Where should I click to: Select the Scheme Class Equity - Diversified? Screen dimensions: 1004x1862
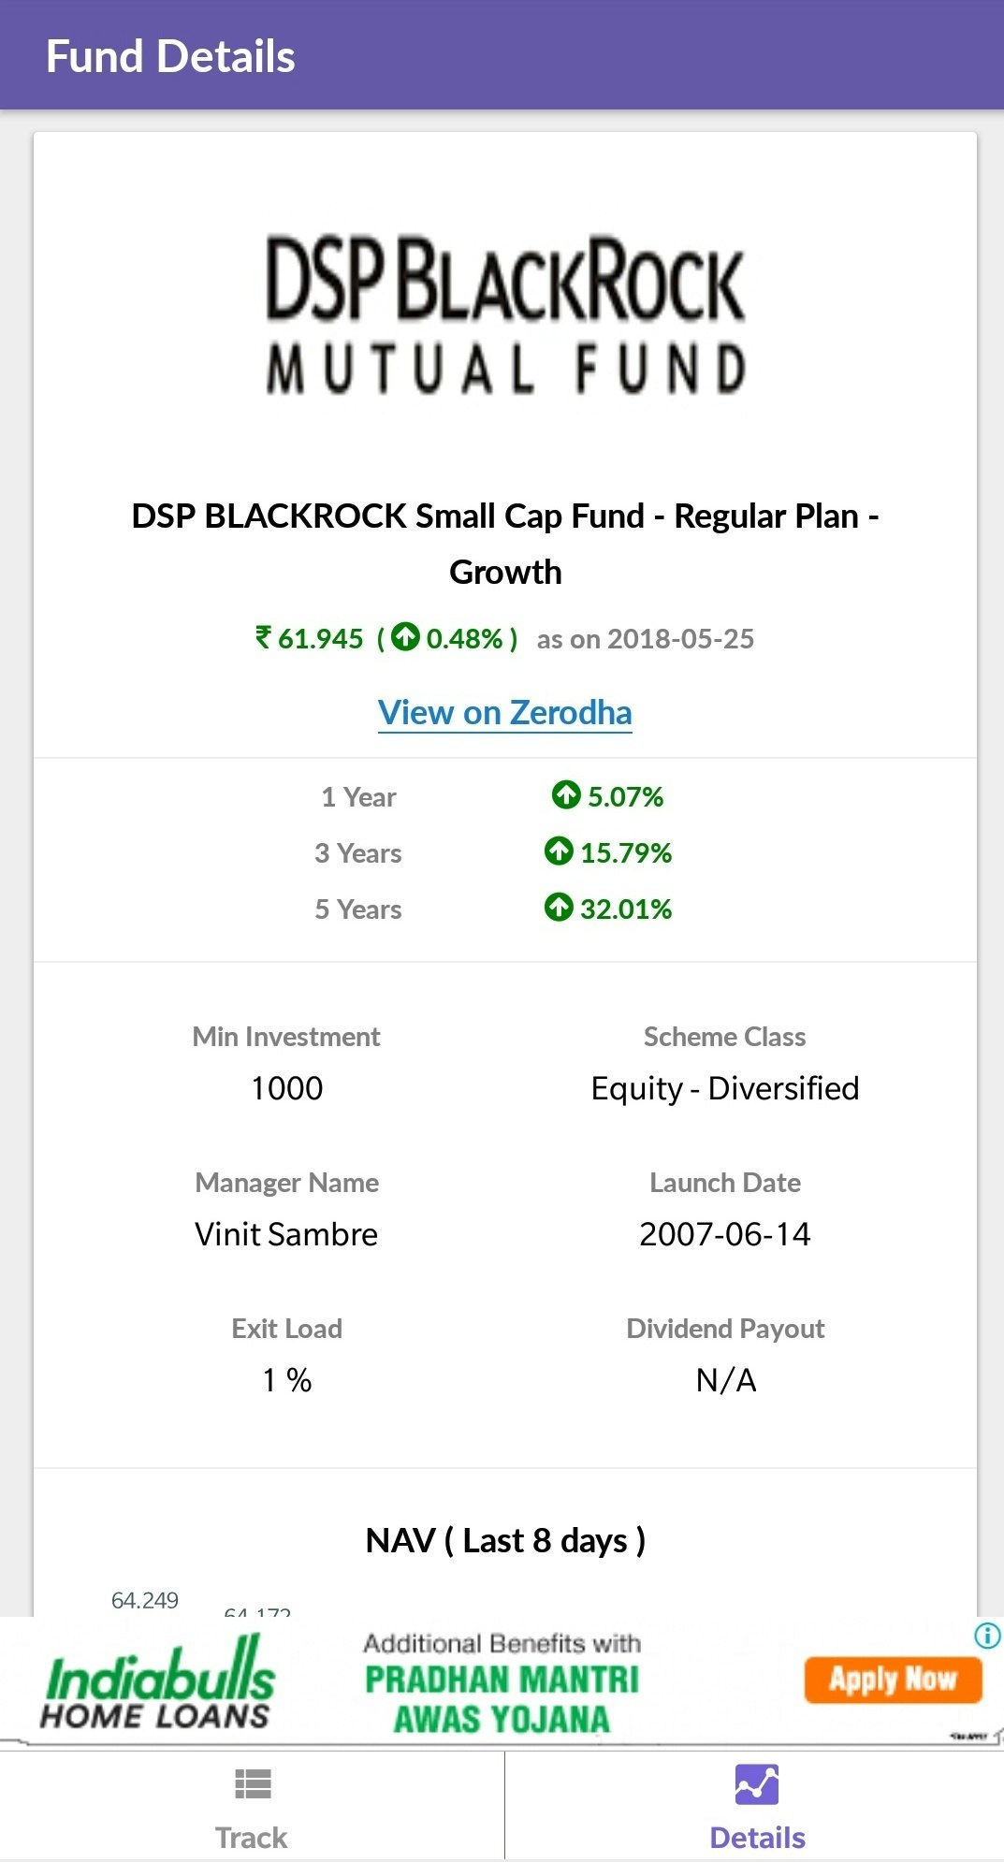(x=724, y=1087)
